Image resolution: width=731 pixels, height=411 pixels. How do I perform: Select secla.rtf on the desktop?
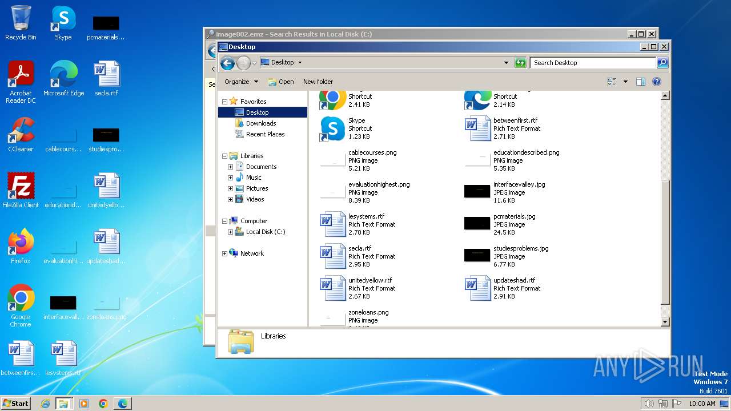coord(106,78)
